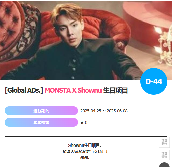Click the start date 2025-04-25
The image size is (173, 167).
click(91, 111)
